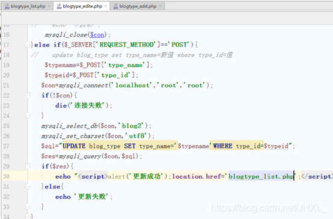Click PHP file icon on blogtype_list.php tab
This screenshot has height=219, width=333.
[x=7, y=7]
